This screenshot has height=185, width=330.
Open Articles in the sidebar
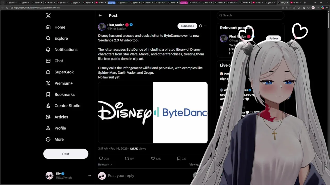(57, 117)
